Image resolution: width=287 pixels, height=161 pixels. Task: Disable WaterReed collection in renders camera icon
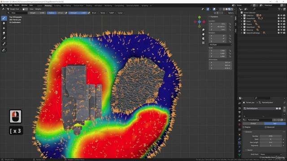coord(284,27)
